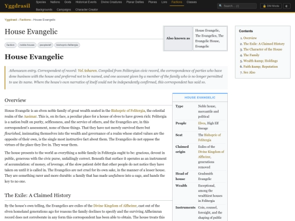
Task: Go to the Classes section
Action: tap(192, 2)
